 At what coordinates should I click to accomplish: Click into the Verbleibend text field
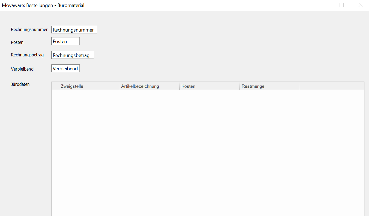[x=66, y=68]
